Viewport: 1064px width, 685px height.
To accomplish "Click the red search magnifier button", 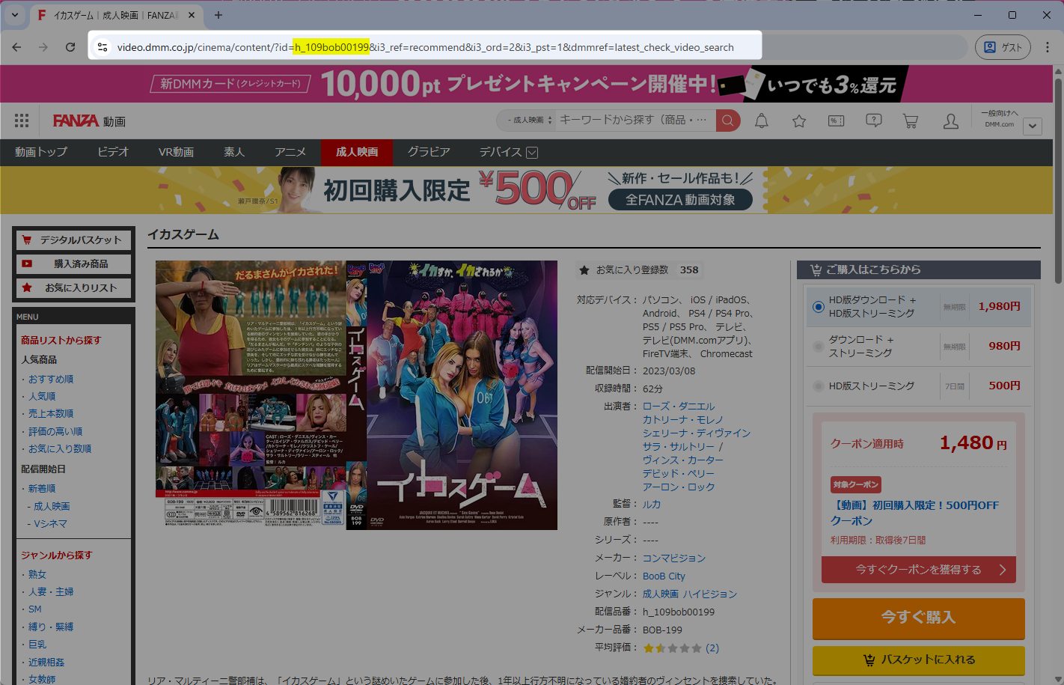I will [x=727, y=121].
